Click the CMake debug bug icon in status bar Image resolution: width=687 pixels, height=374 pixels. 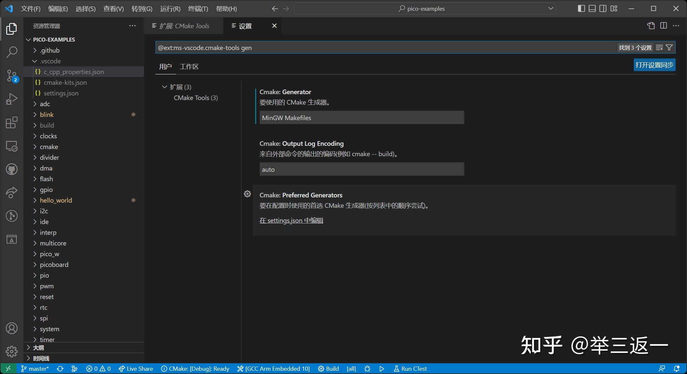(367, 369)
